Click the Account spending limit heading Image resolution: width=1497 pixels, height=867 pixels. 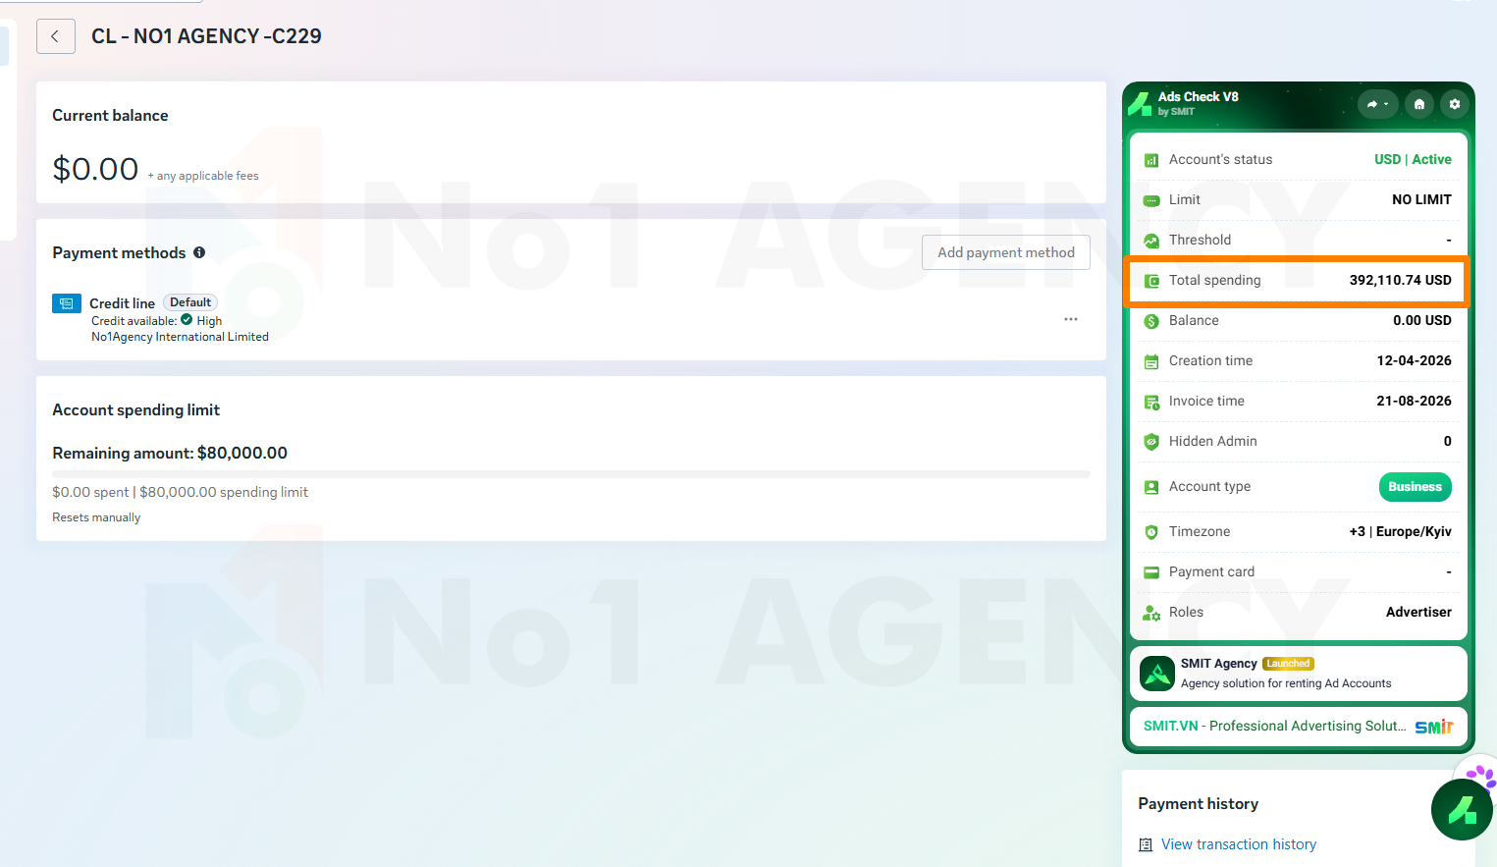pyautogui.click(x=135, y=409)
